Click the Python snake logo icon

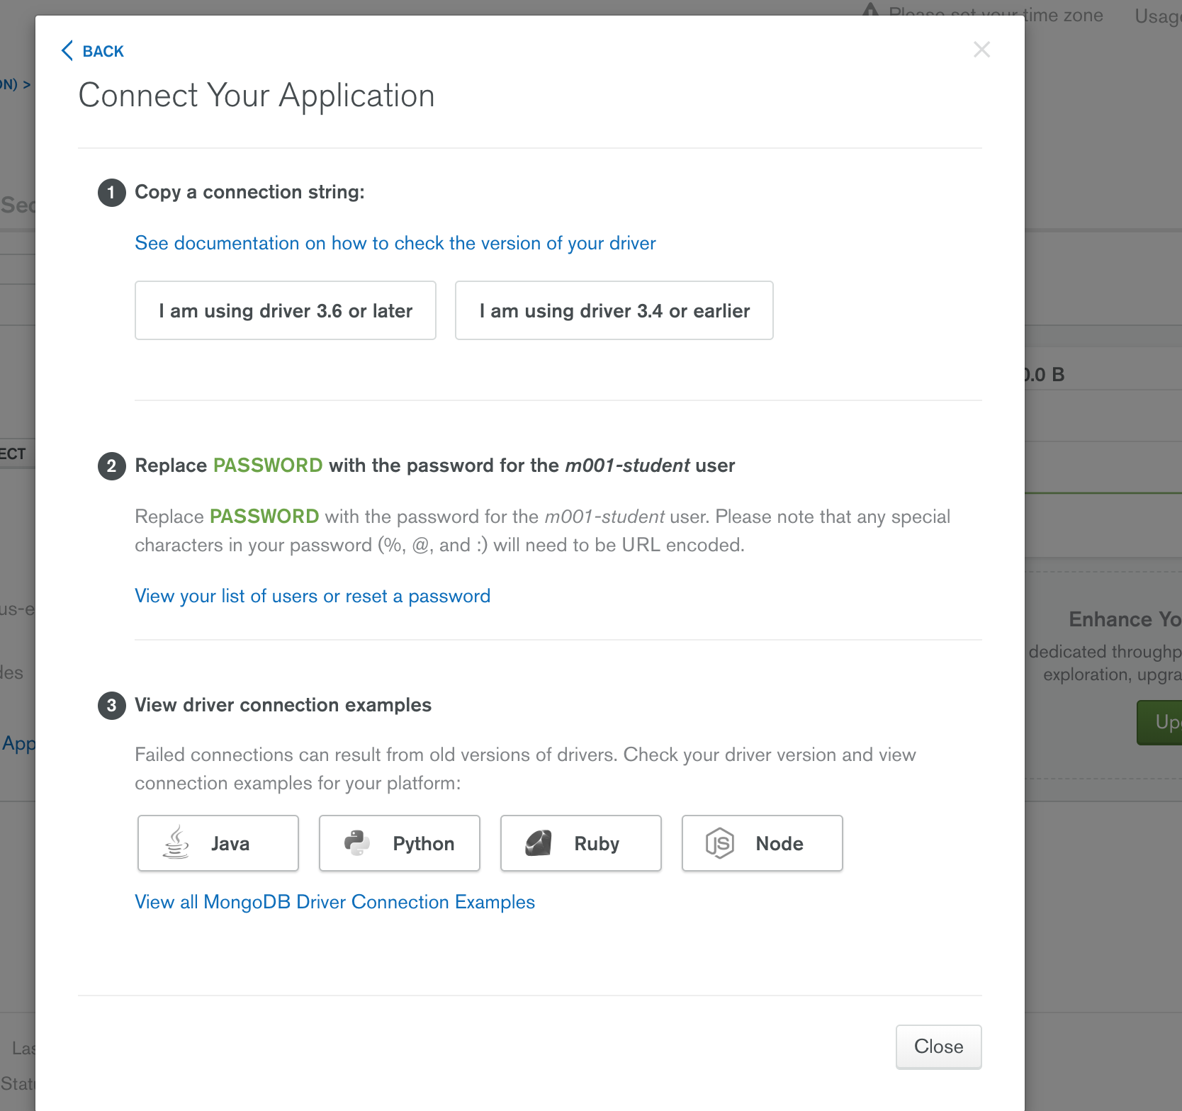[357, 843]
